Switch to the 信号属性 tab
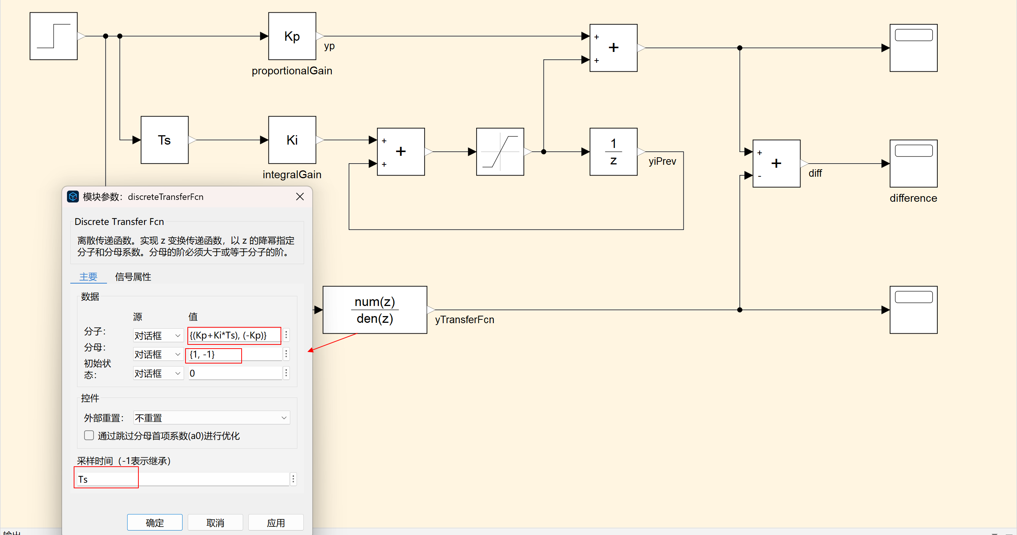Viewport: 1017px width, 535px height. pos(133,277)
